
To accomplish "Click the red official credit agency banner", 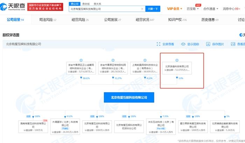I will [x=45, y=7].
